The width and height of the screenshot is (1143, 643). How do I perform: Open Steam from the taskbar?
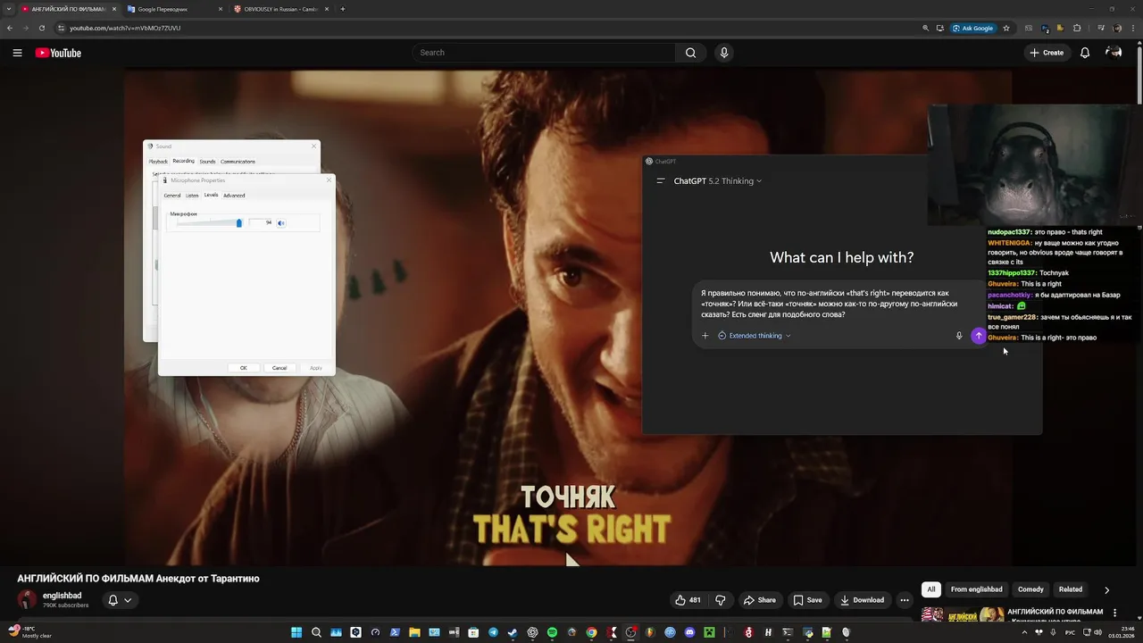coord(513,632)
